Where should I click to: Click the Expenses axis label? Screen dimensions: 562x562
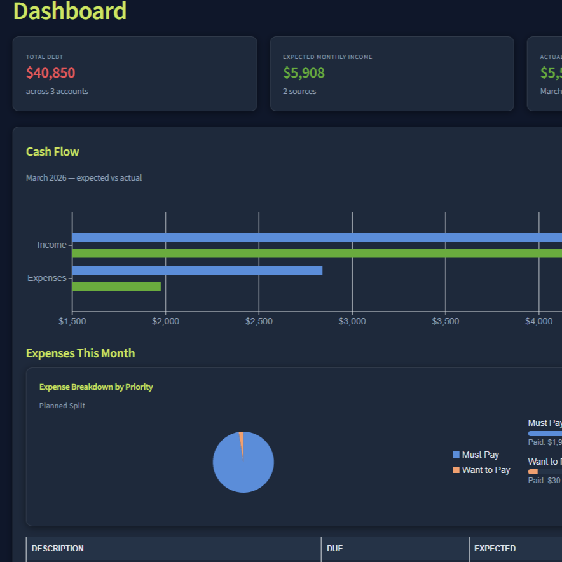[x=47, y=278]
